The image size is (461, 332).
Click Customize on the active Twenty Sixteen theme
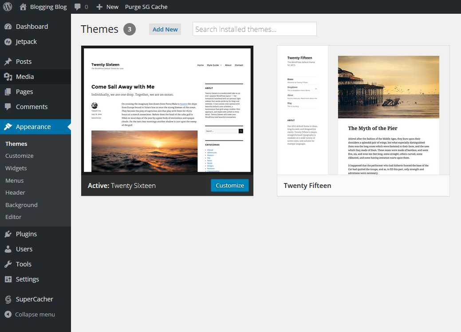pyautogui.click(x=230, y=185)
